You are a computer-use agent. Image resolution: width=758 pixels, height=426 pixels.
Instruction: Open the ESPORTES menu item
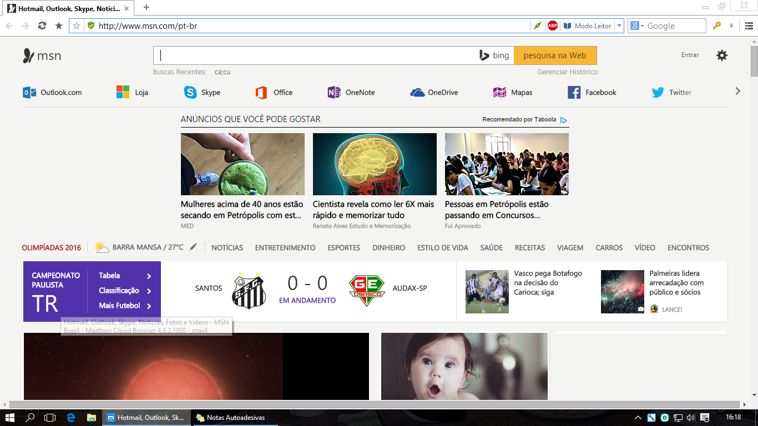tap(344, 248)
